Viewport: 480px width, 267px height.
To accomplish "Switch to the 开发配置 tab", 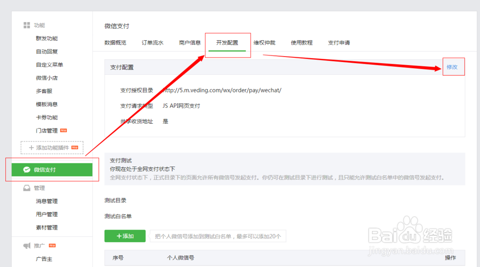I will 227,43.
